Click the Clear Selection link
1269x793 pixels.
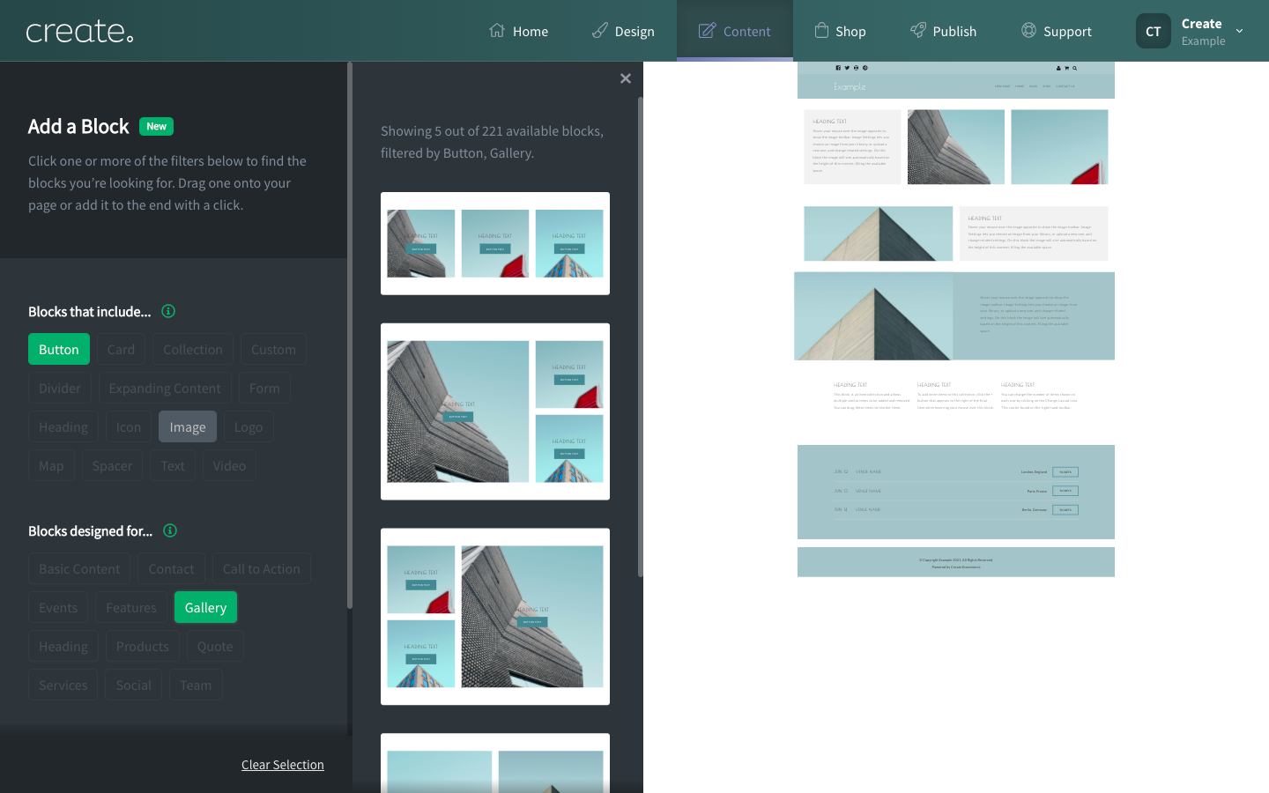point(283,764)
